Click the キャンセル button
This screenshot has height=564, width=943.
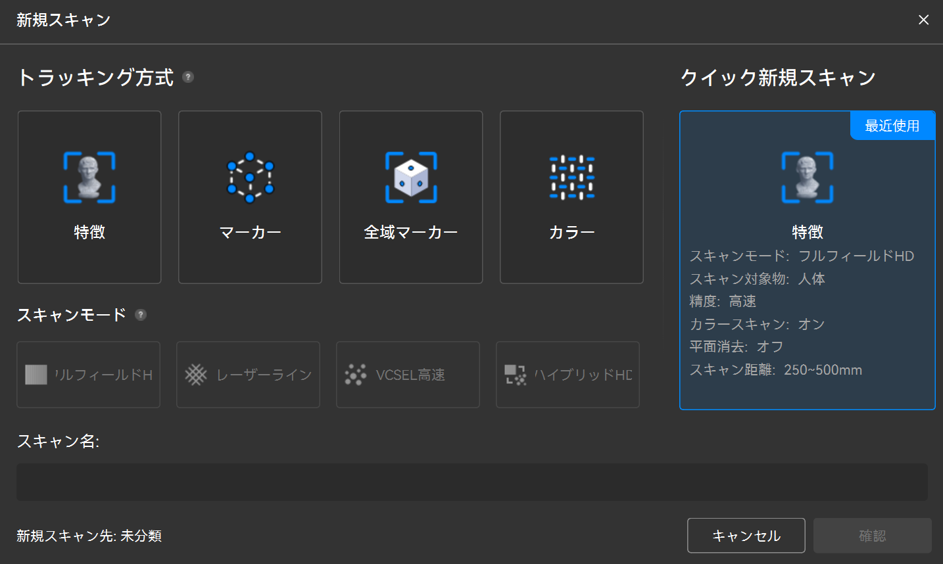(746, 536)
